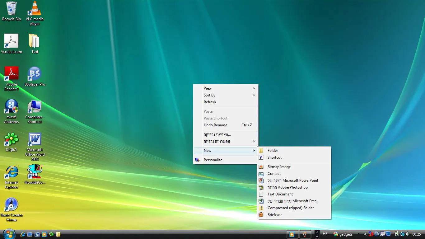Click the Windows Start button

click(8, 234)
